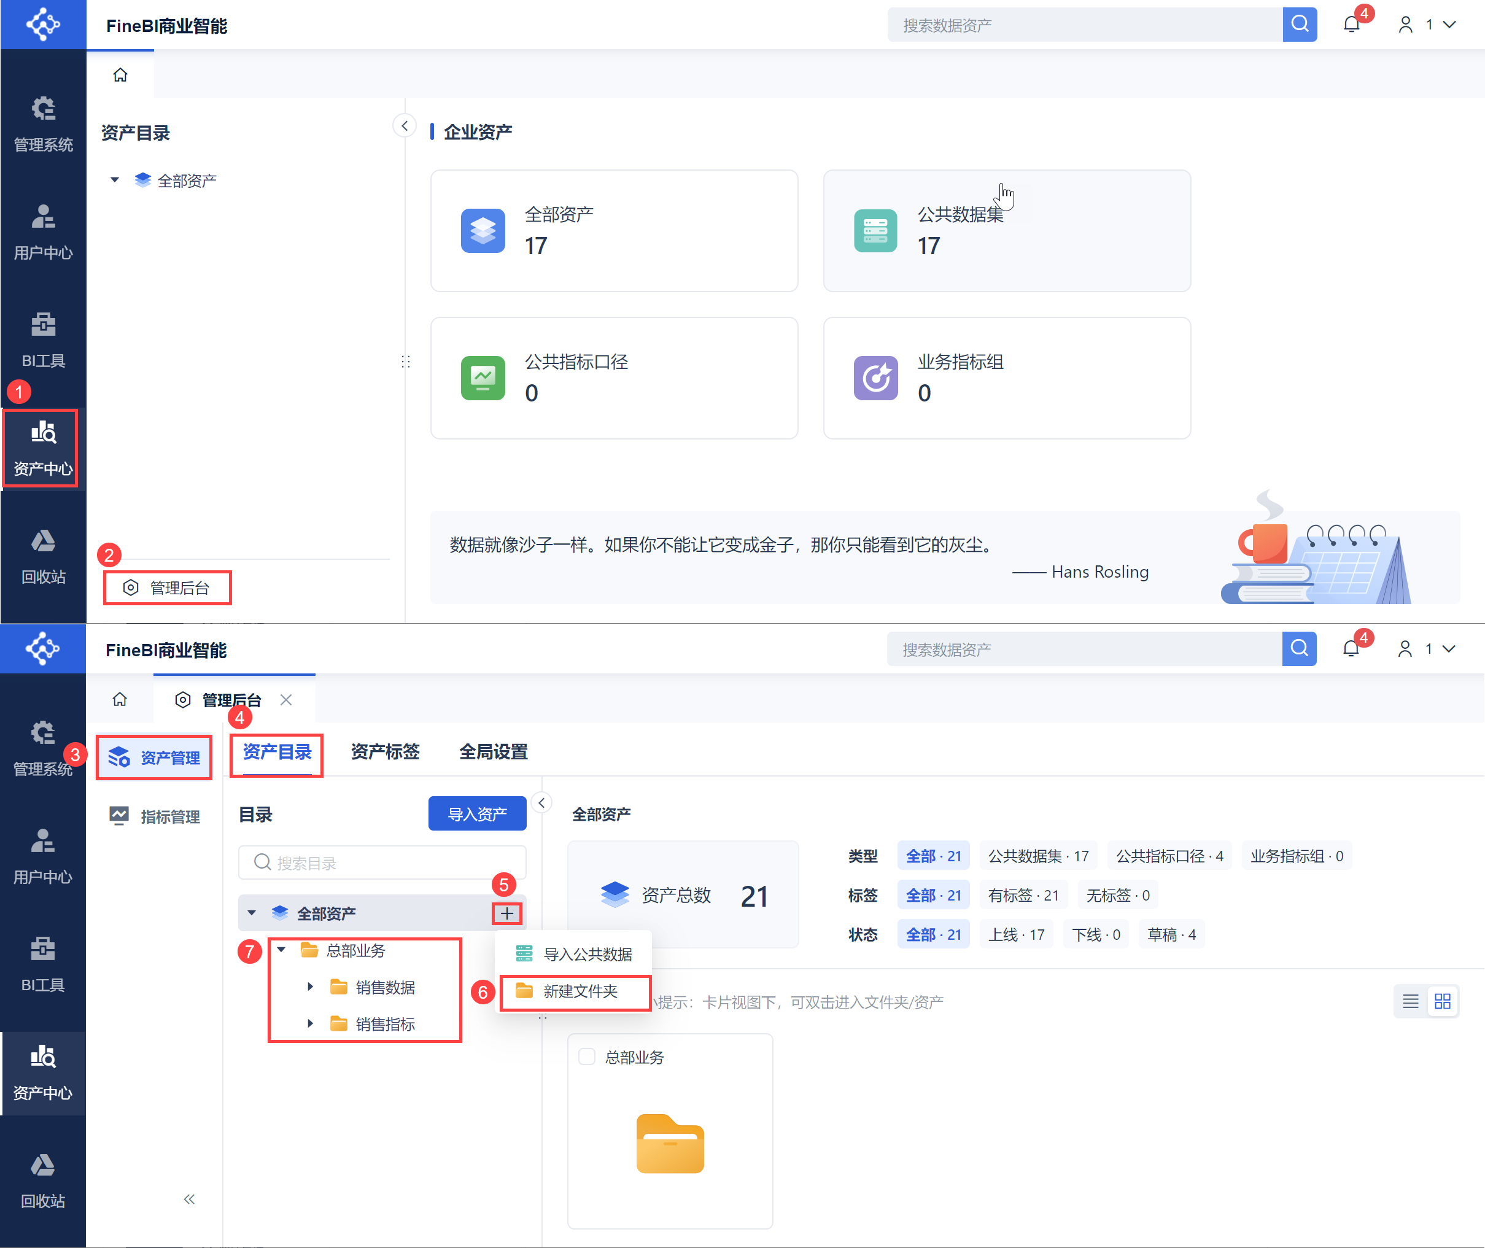Switch to list view icon

coord(1410,1001)
